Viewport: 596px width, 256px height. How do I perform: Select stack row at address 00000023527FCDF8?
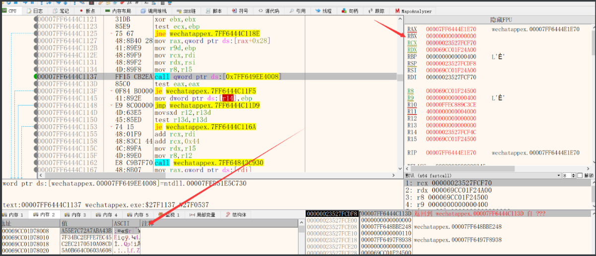(x=448, y=213)
